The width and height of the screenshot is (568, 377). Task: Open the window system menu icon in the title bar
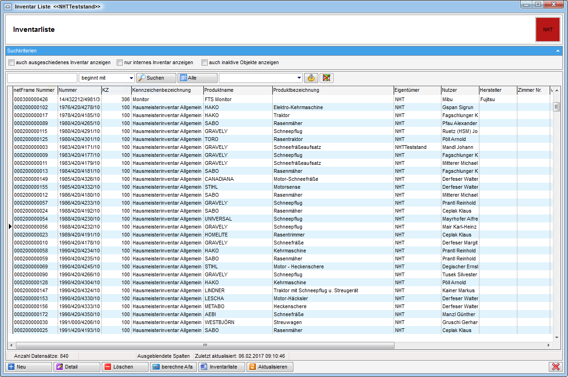coord(8,7)
